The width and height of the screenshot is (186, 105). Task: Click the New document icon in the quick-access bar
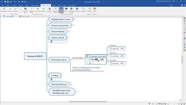[x=2, y=2]
